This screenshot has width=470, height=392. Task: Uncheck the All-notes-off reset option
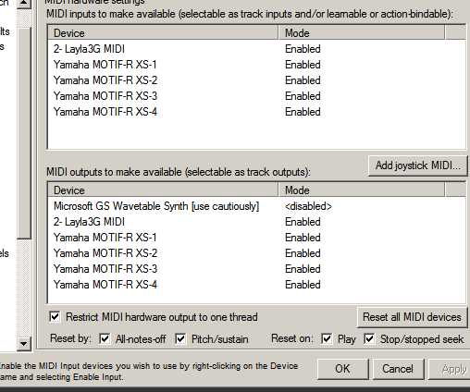click(x=105, y=339)
